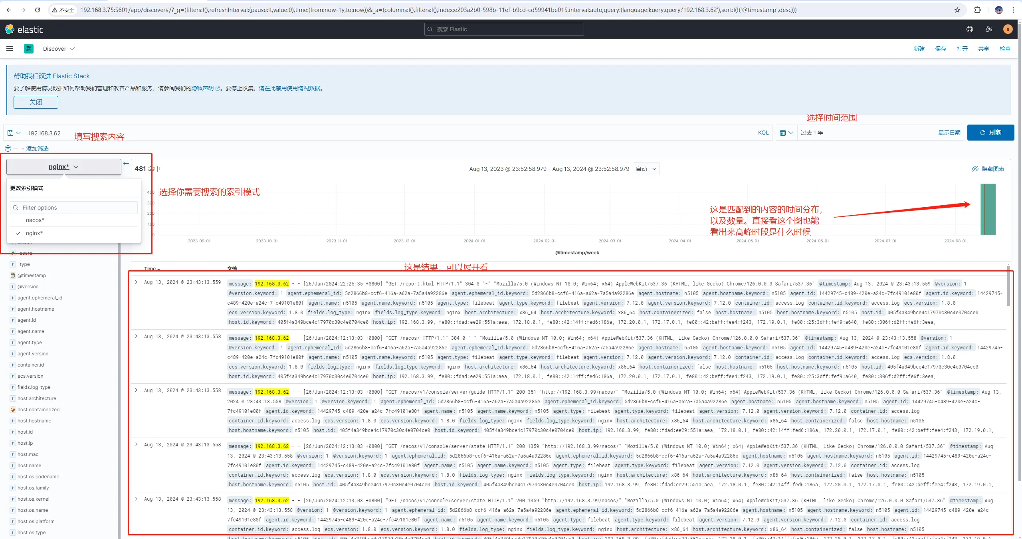Open the help menu icon in the header
1022x539 pixels.
click(x=970, y=29)
